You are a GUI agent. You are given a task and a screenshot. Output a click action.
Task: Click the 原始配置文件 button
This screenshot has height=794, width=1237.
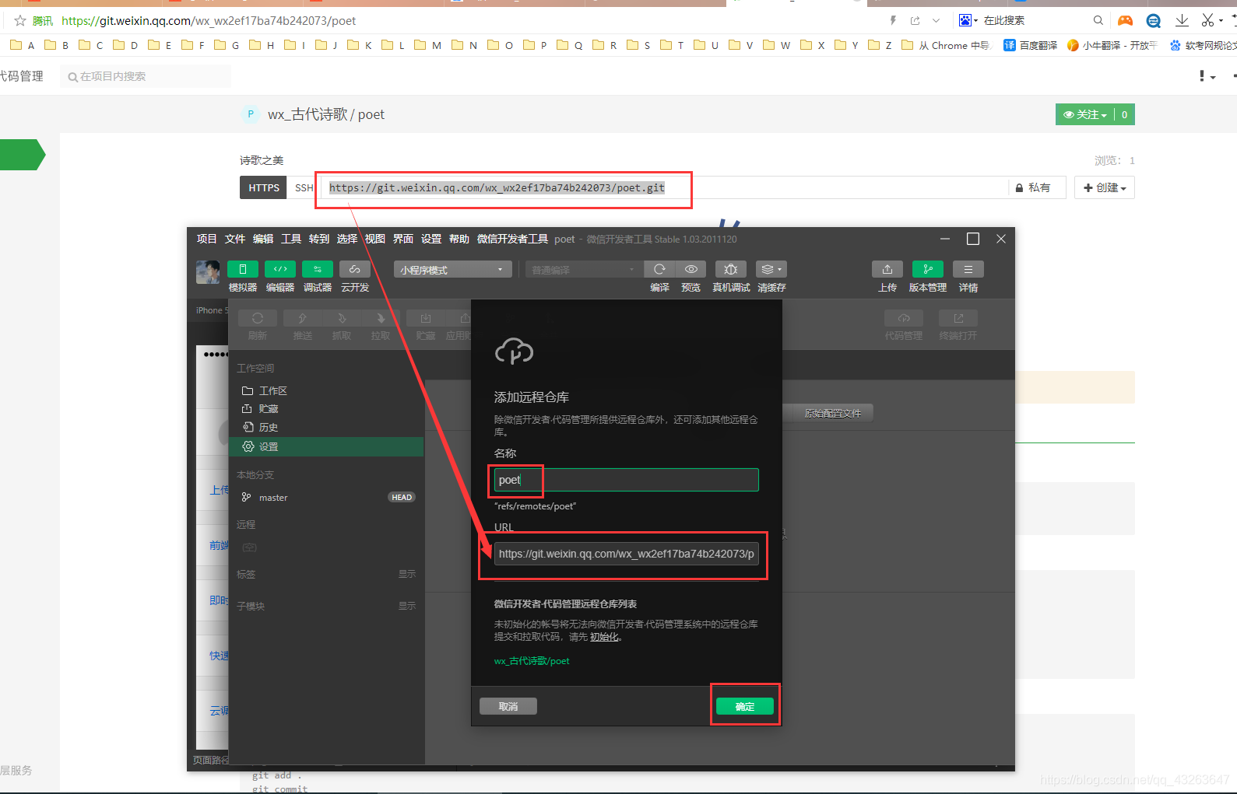pos(832,413)
